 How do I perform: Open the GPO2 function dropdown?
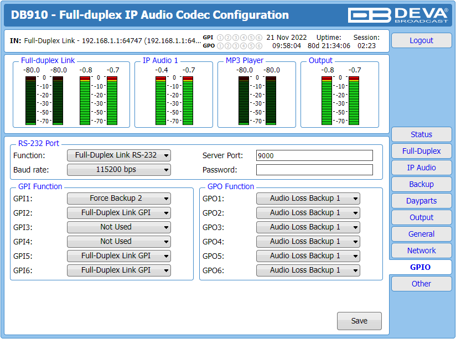(308, 213)
